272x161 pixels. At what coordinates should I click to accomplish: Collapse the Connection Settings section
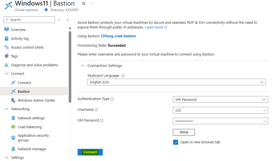point(83,65)
